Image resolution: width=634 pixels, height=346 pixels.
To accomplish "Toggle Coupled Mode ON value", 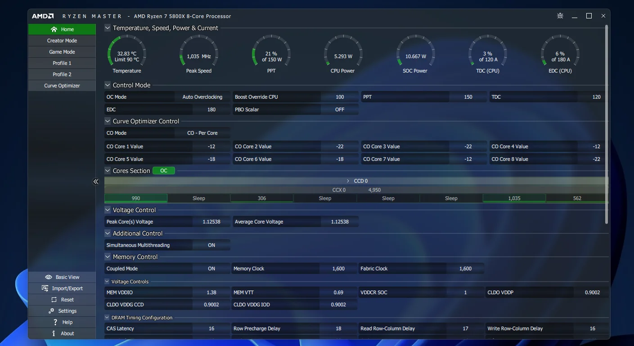I will pos(211,269).
